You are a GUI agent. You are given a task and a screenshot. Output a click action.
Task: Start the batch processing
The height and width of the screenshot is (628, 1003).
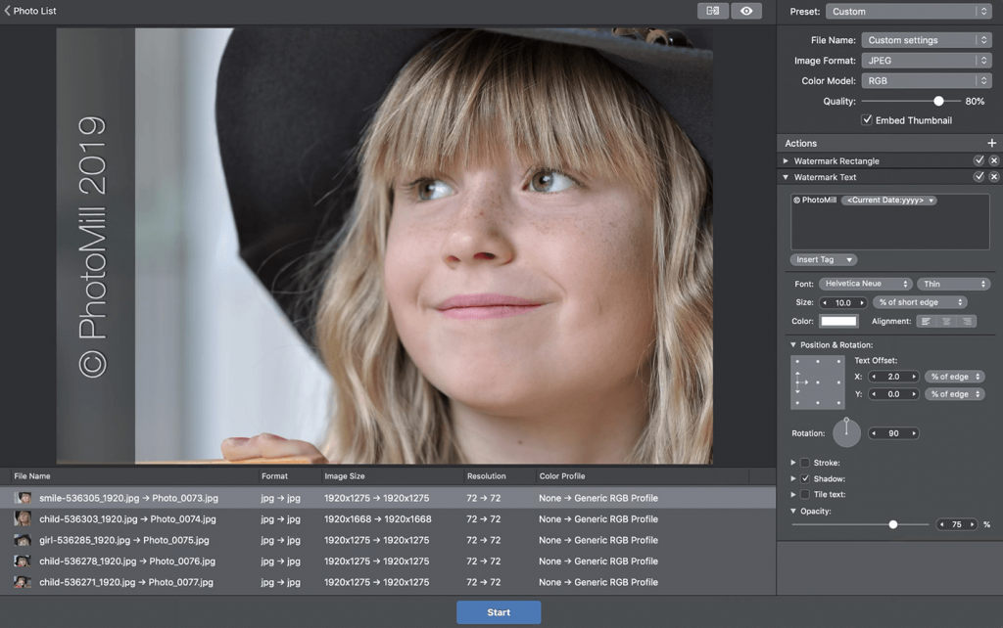pos(499,612)
